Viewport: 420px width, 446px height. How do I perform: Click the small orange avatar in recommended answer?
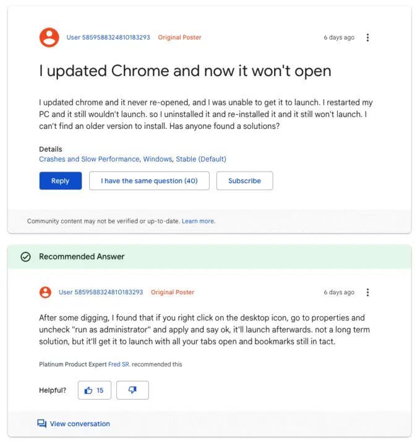[x=45, y=292]
